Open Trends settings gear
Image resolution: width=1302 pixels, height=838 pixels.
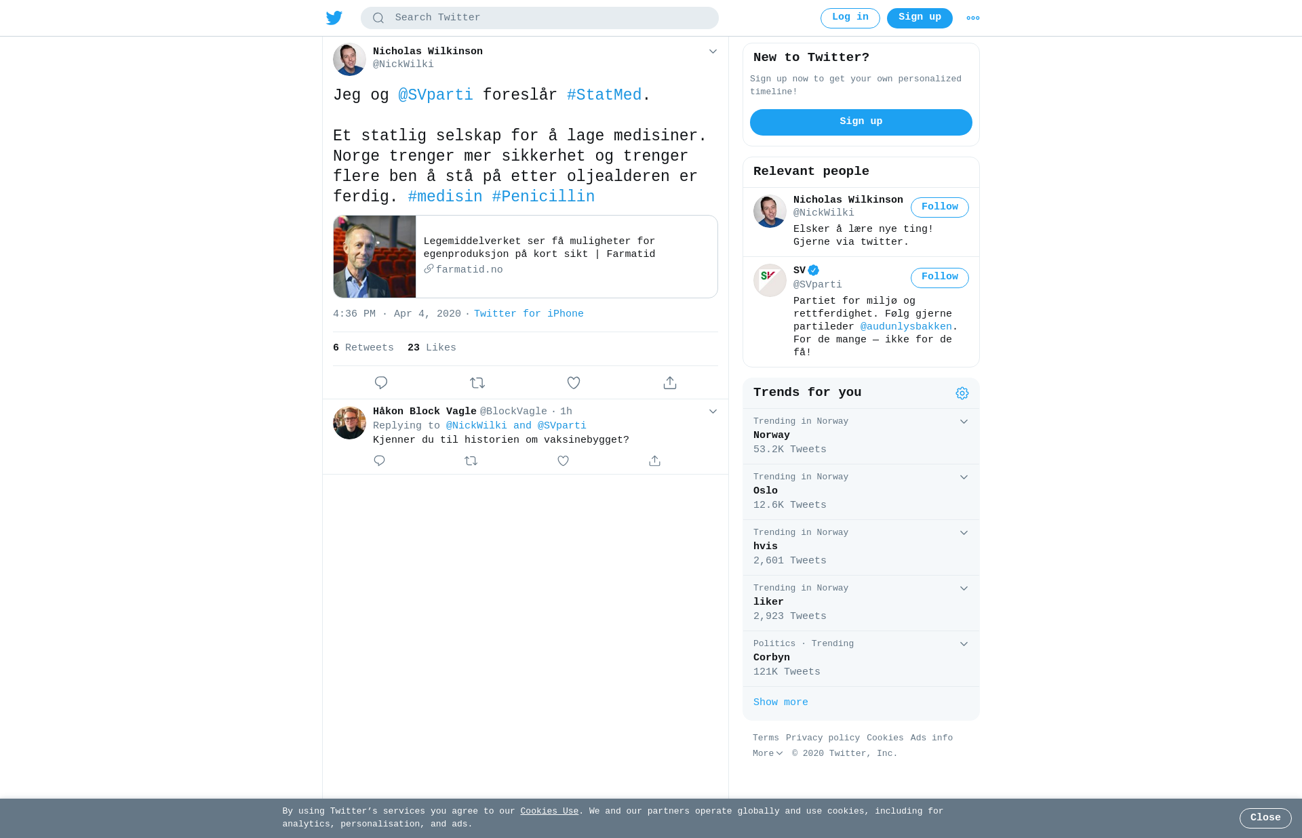962,393
